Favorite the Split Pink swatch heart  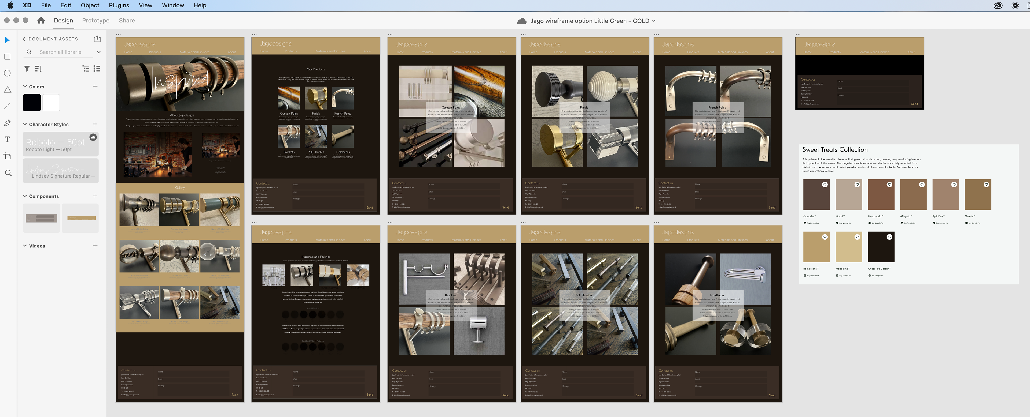point(954,185)
